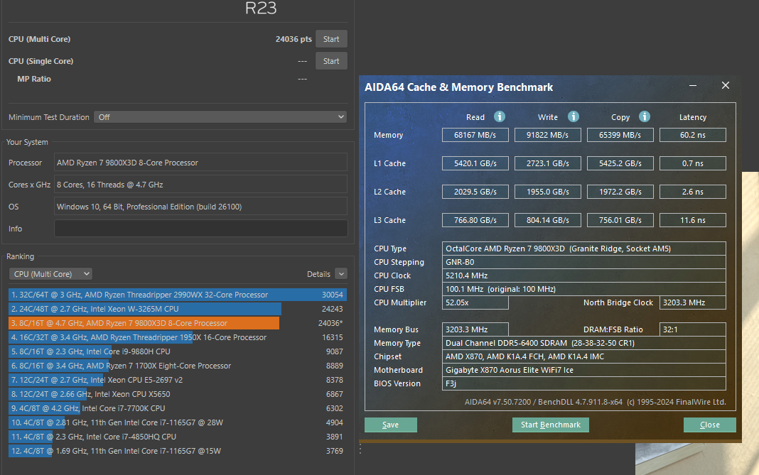
Task: Click L1 Cache Read value 5420.1 GB/s
Action: tap(475, 163)
